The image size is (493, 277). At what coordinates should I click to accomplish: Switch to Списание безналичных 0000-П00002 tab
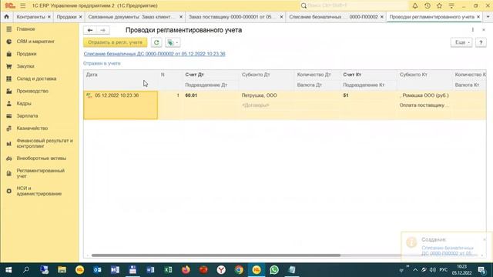[x=334, y=17]
